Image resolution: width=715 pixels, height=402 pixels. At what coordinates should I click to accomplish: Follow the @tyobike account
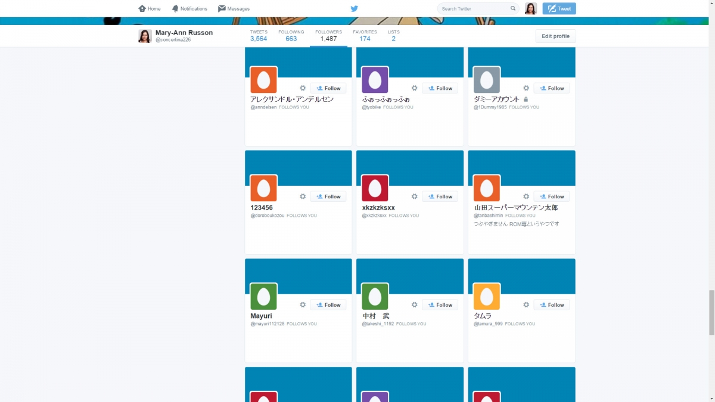440,88
